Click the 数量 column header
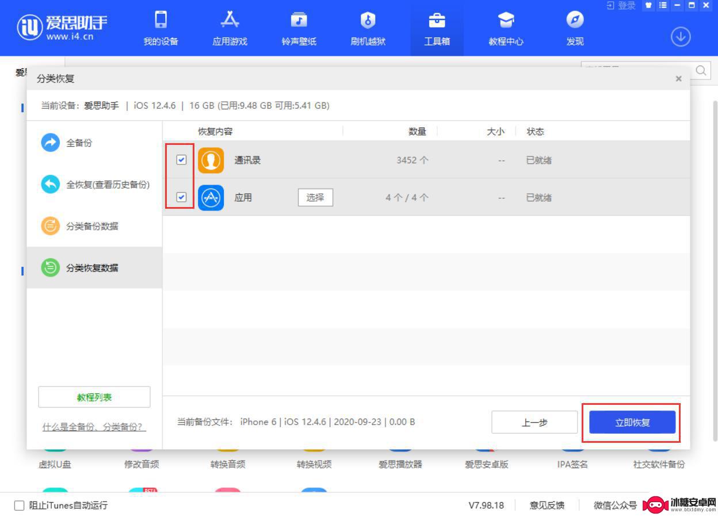This screenshot has width=718, height=517. click(417, 132)
